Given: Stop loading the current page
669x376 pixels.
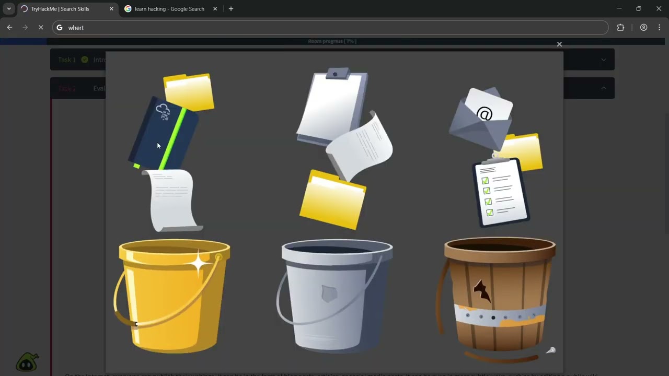Looking at the screenshot, I should click(x=41, y=28).
